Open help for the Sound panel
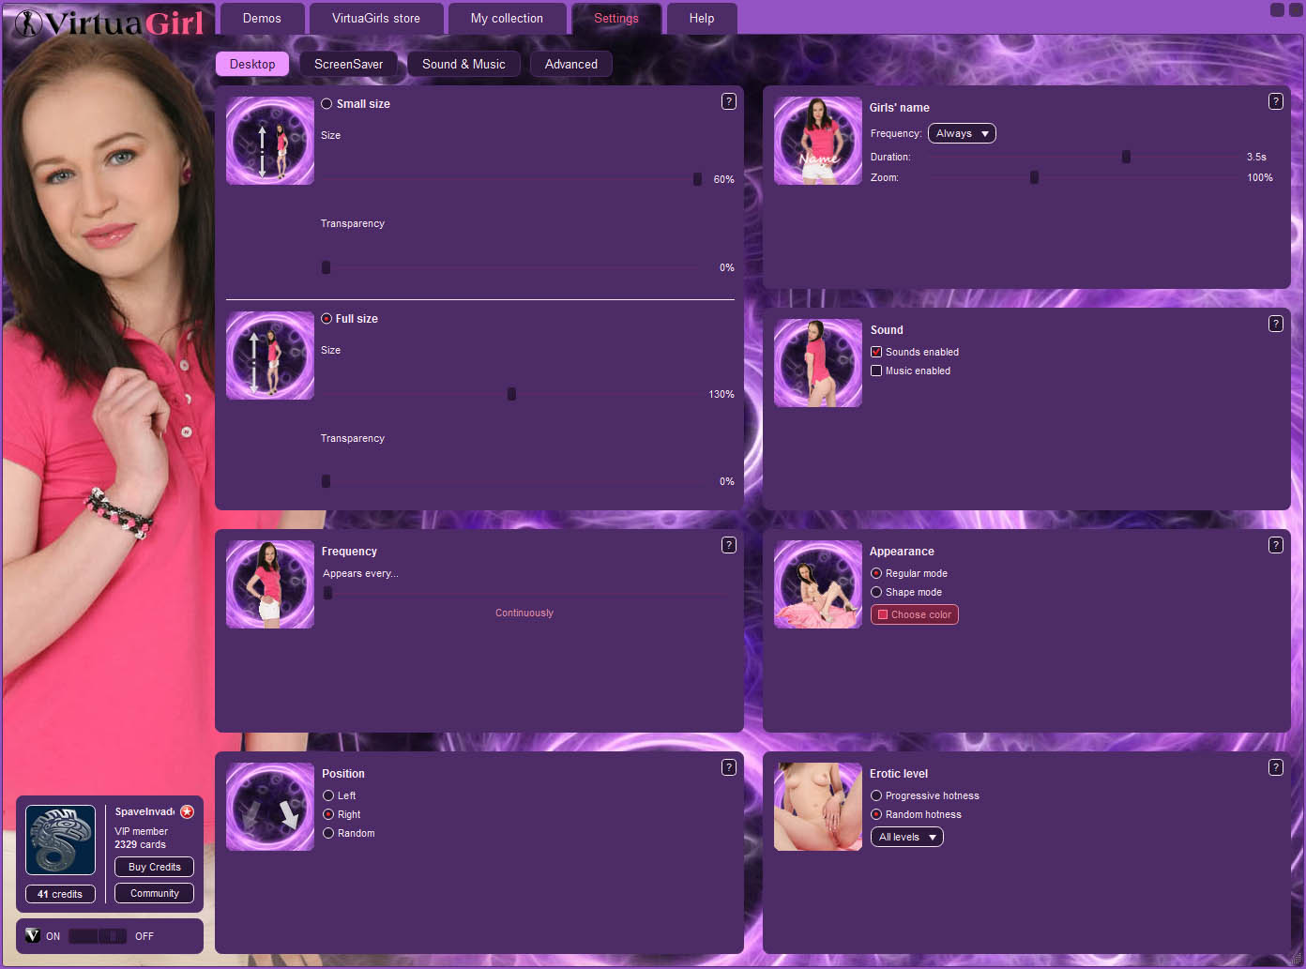The width and height of the screenshot is (1306, 969). click(x=1275, y=324)
